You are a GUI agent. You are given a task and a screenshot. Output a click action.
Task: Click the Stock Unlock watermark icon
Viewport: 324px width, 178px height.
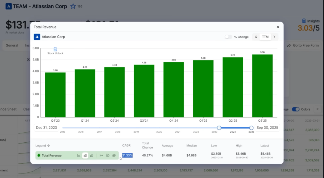(x=55, y=49)
